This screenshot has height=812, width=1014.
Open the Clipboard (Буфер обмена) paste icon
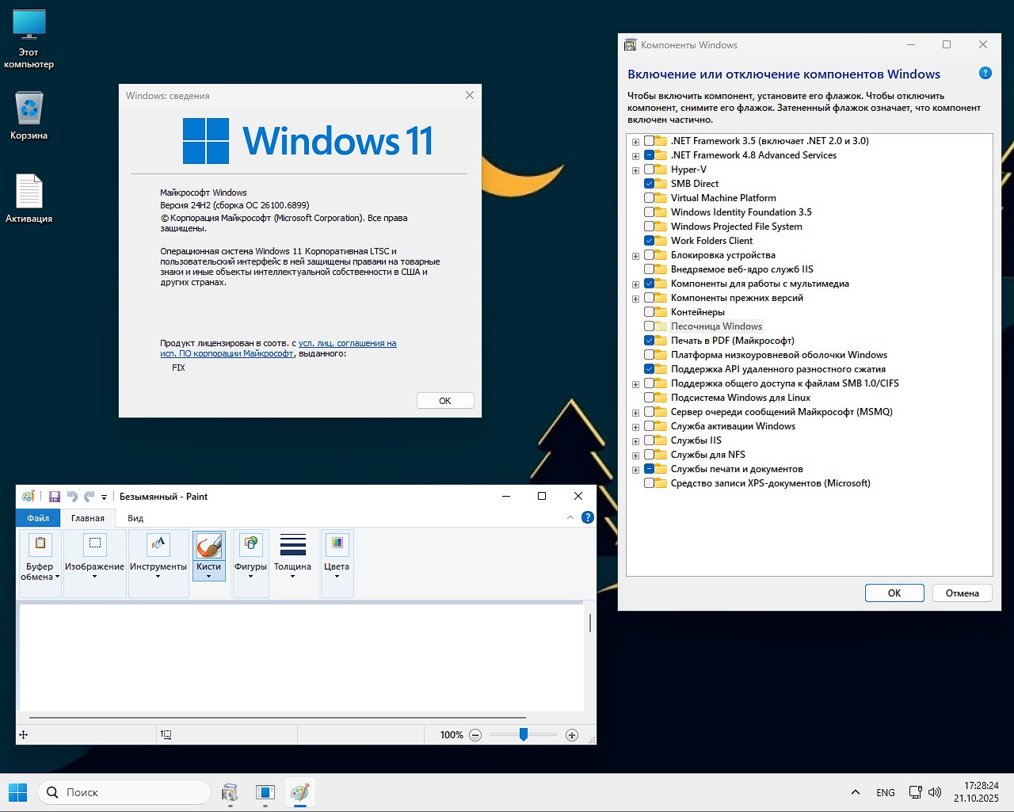pos(40,544)
